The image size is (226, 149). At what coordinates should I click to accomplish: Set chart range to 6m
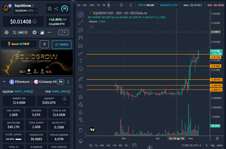click(102, 145)
